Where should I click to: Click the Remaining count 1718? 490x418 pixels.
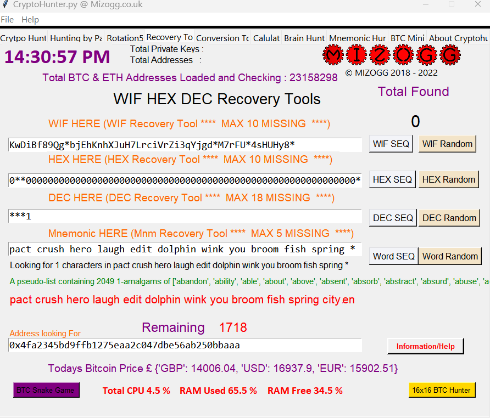[x=233, y=327]
